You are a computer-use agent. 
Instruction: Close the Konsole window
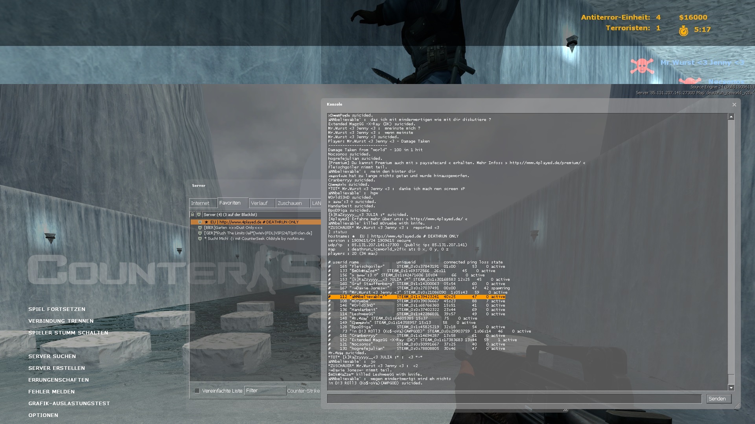[x=734, y=104]
